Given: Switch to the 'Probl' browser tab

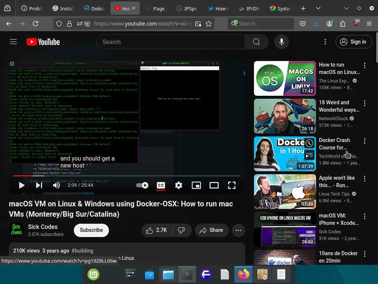Looking at the screenshot, I should (x=31, y=9).
